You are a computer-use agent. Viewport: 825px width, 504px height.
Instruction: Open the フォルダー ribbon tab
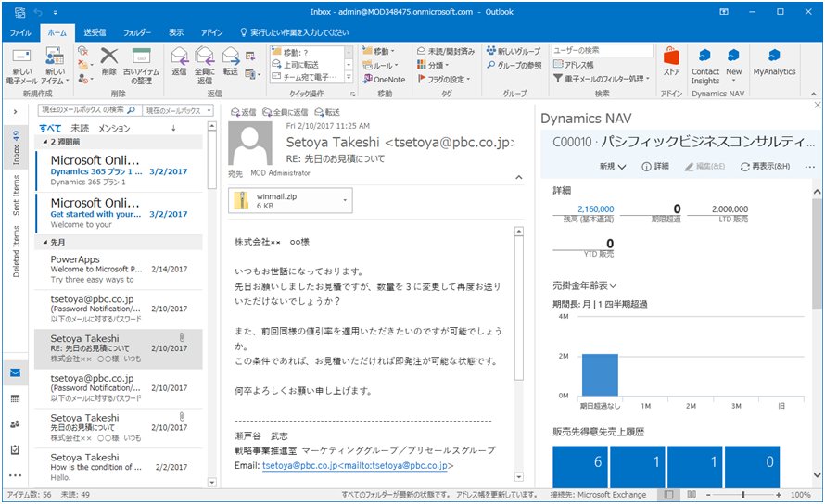tap(137, 32)
